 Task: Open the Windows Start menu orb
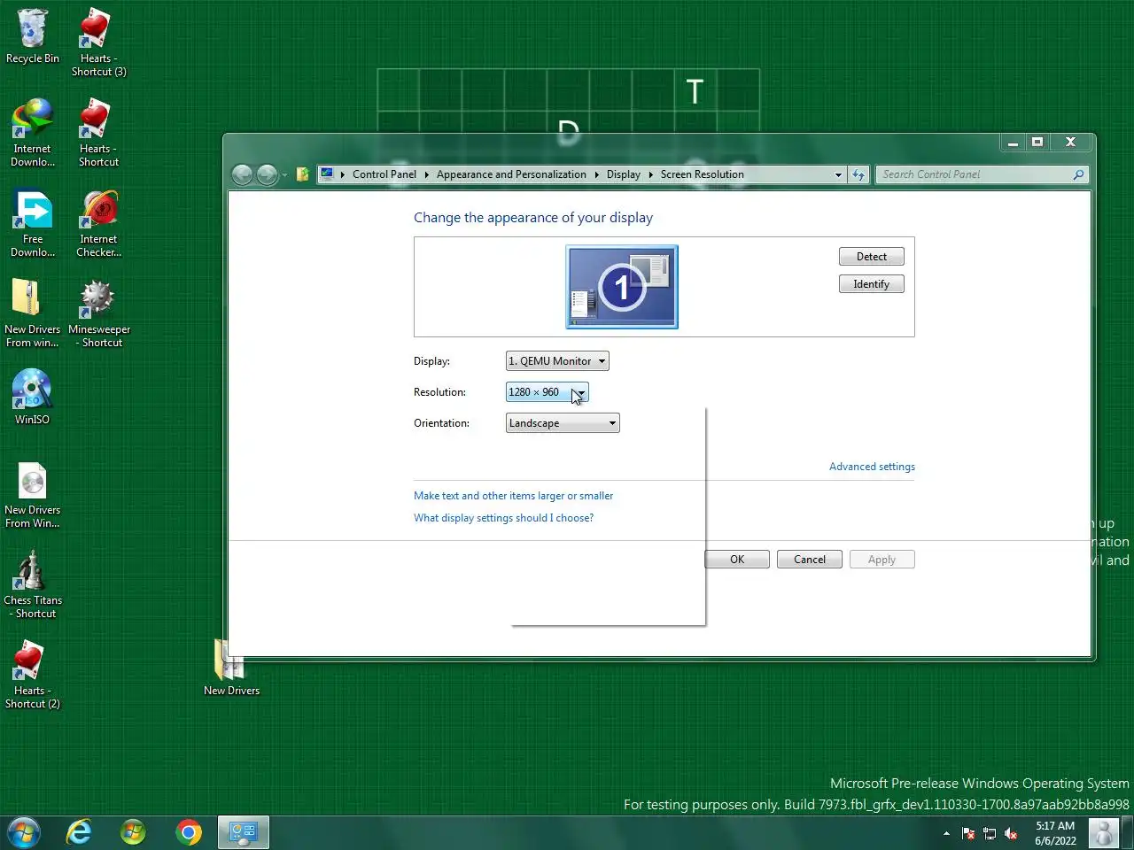tap(24, 832)
